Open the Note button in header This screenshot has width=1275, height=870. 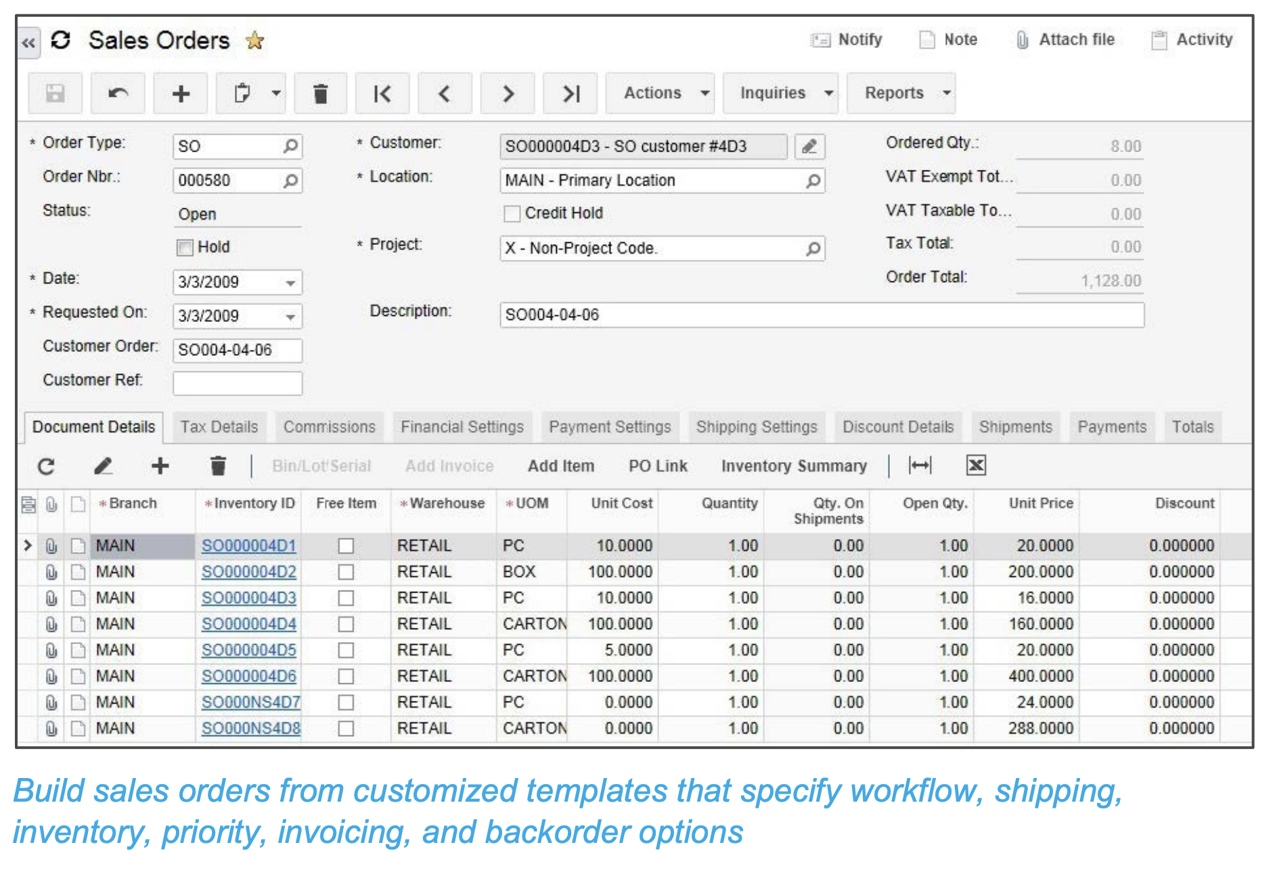[x=948, y=40]
